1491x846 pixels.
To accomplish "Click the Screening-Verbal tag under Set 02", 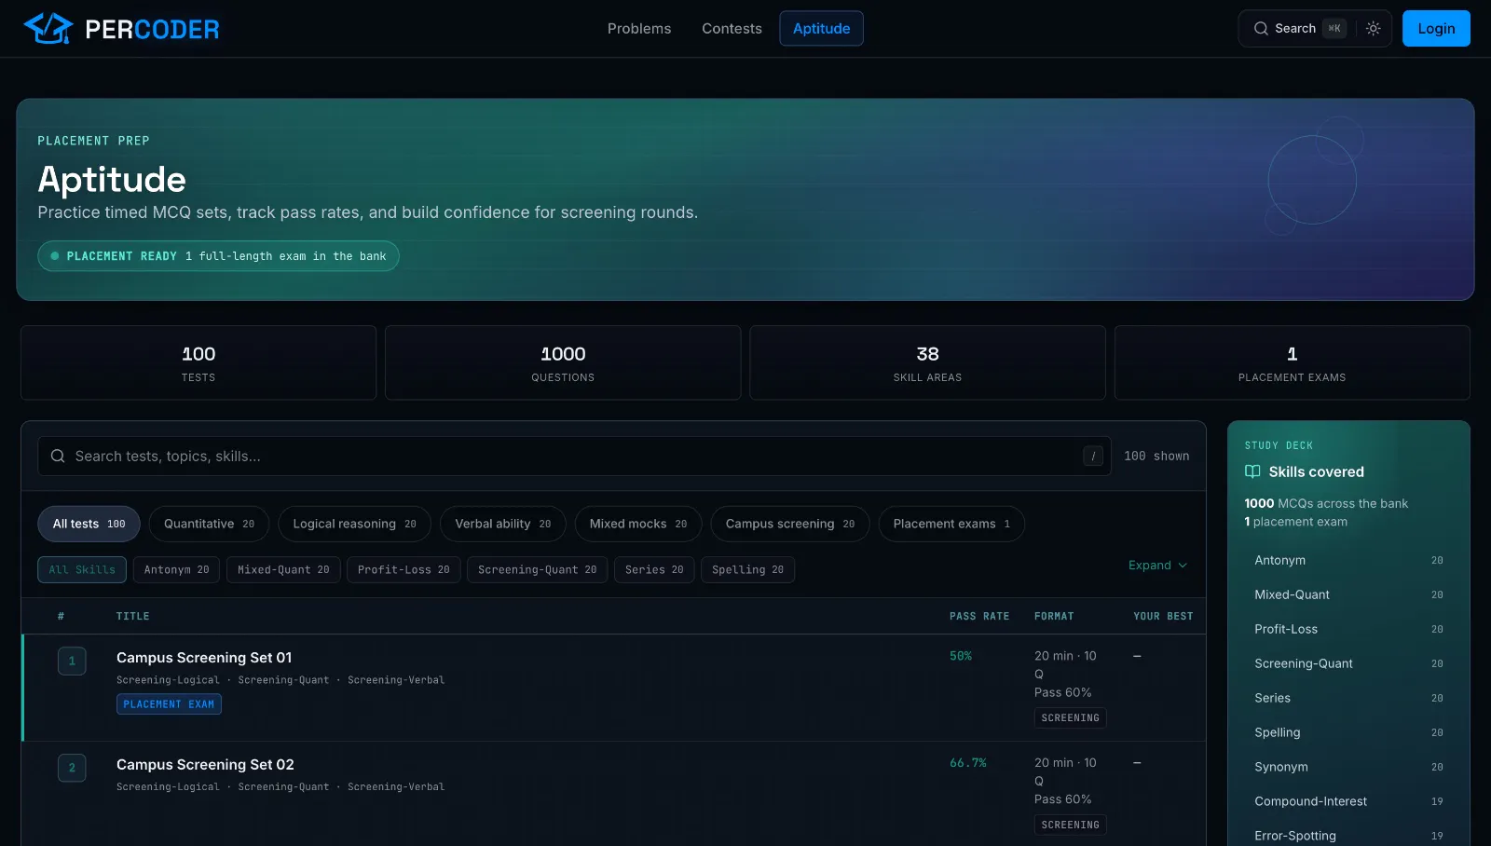I will click(396, 788).
